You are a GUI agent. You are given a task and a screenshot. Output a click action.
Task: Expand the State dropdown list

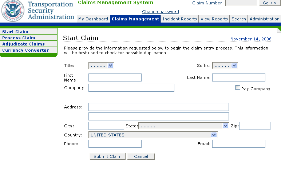(x=184, y=126)
